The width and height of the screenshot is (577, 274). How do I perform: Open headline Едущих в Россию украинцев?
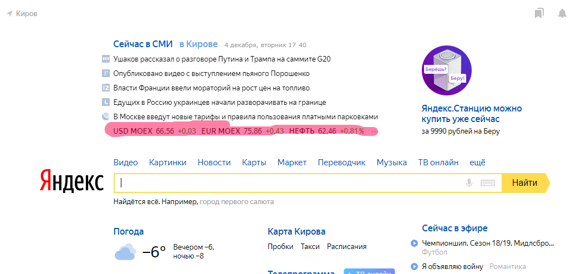(219, 103)
